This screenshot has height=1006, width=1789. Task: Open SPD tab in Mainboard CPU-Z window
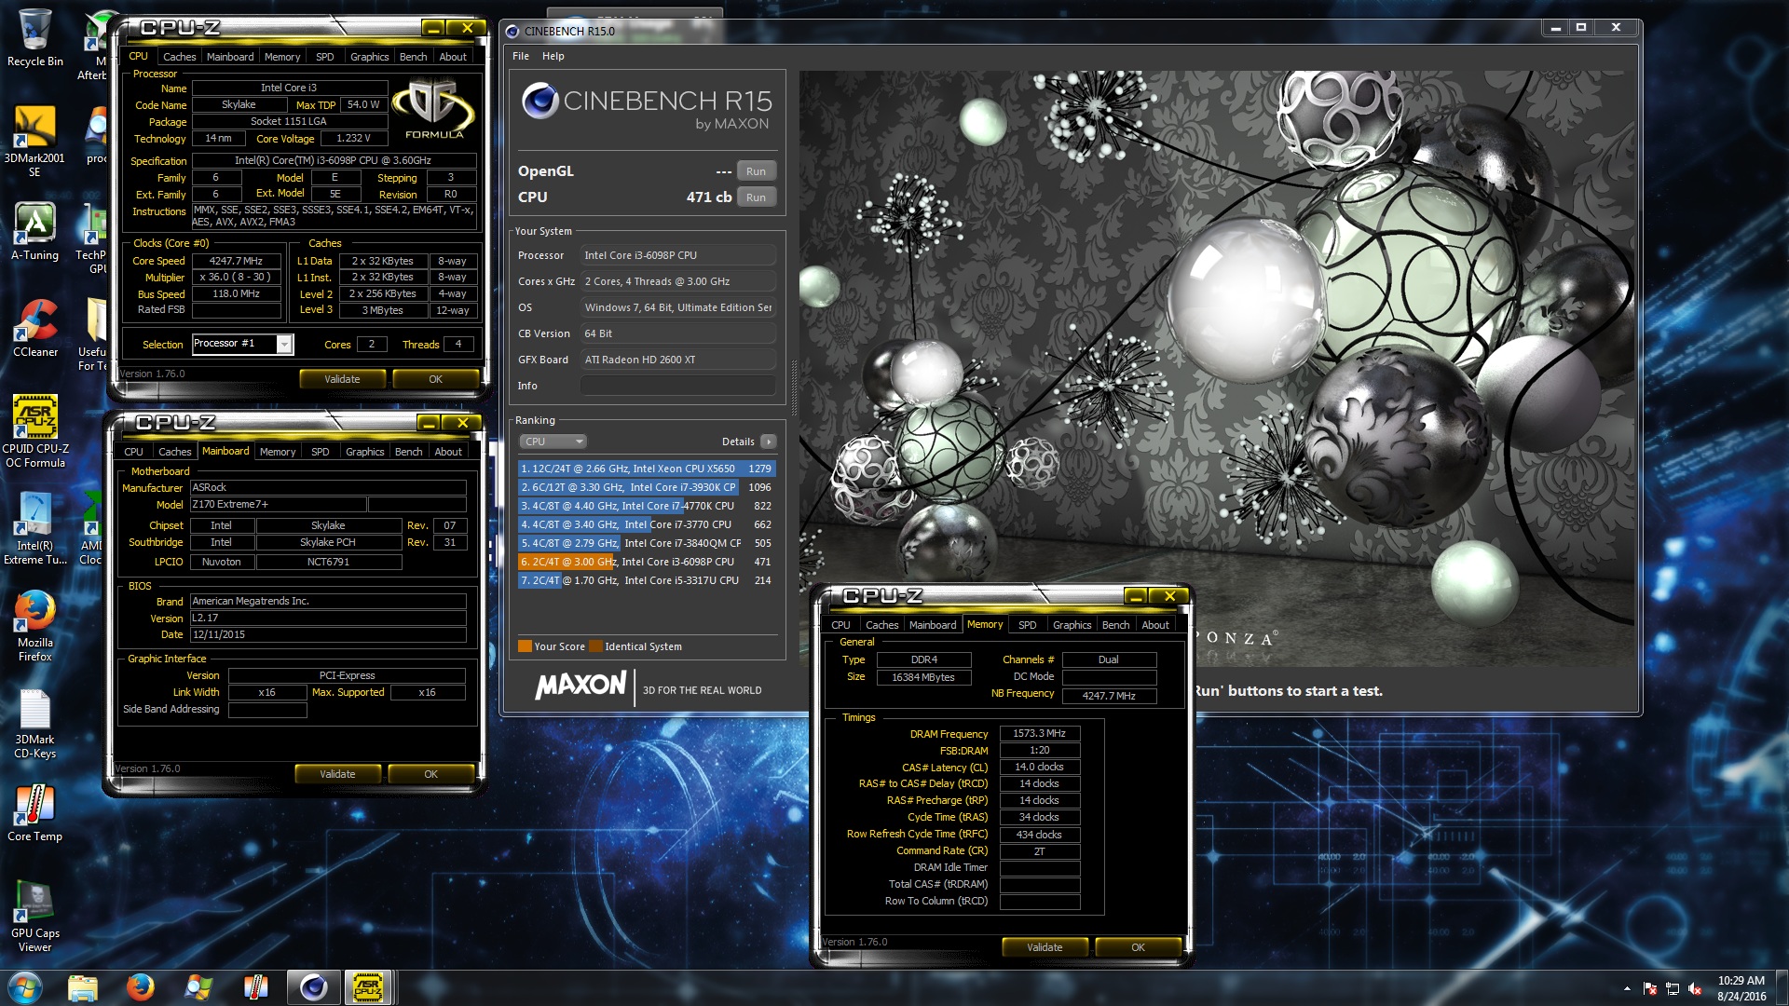click(x=320, y=452)
